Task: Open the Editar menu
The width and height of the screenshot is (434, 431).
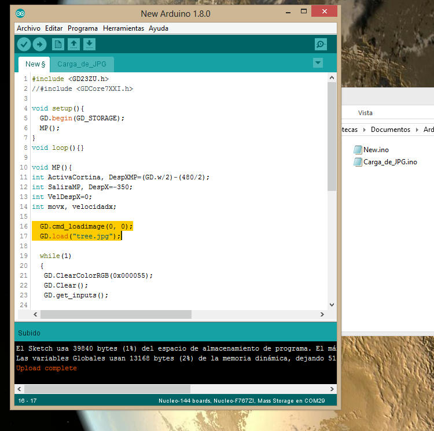Action: [54, 28]
